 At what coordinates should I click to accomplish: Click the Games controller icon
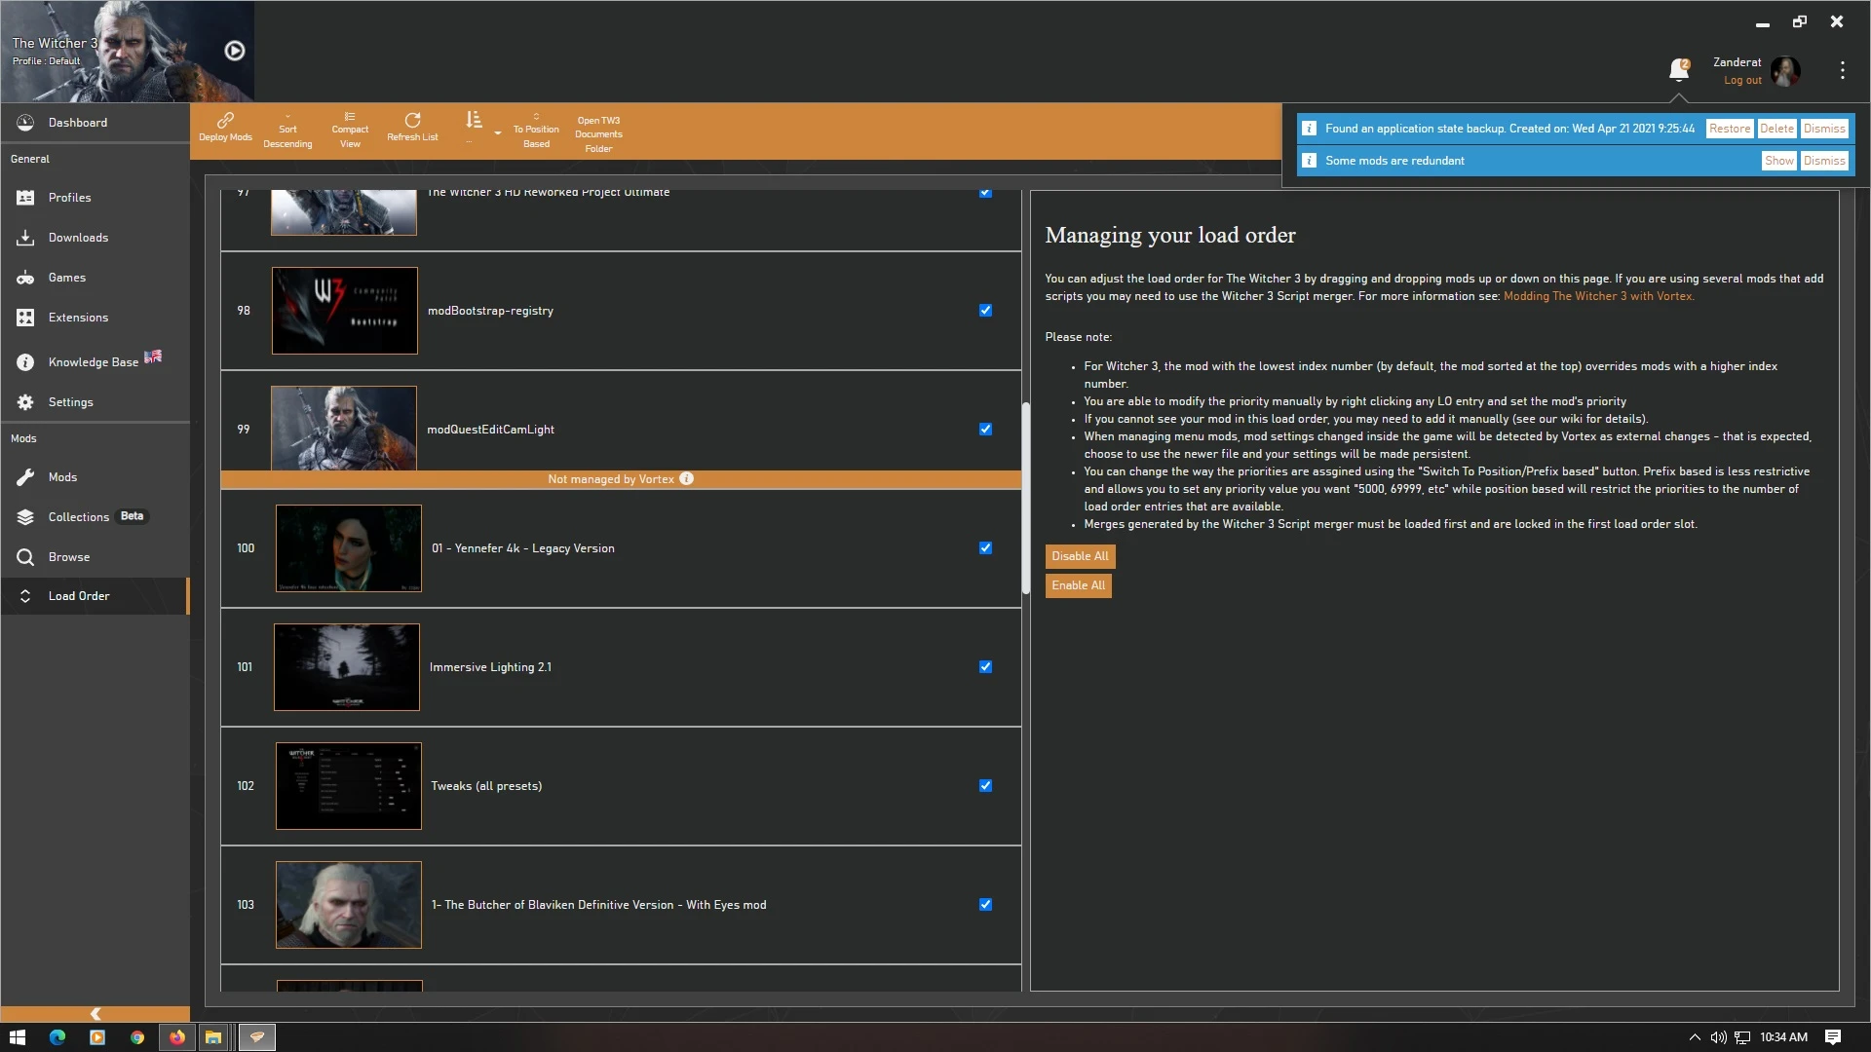25,278
